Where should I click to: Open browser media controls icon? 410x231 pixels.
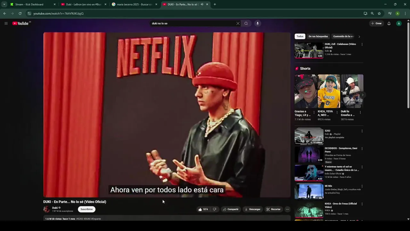390,13
